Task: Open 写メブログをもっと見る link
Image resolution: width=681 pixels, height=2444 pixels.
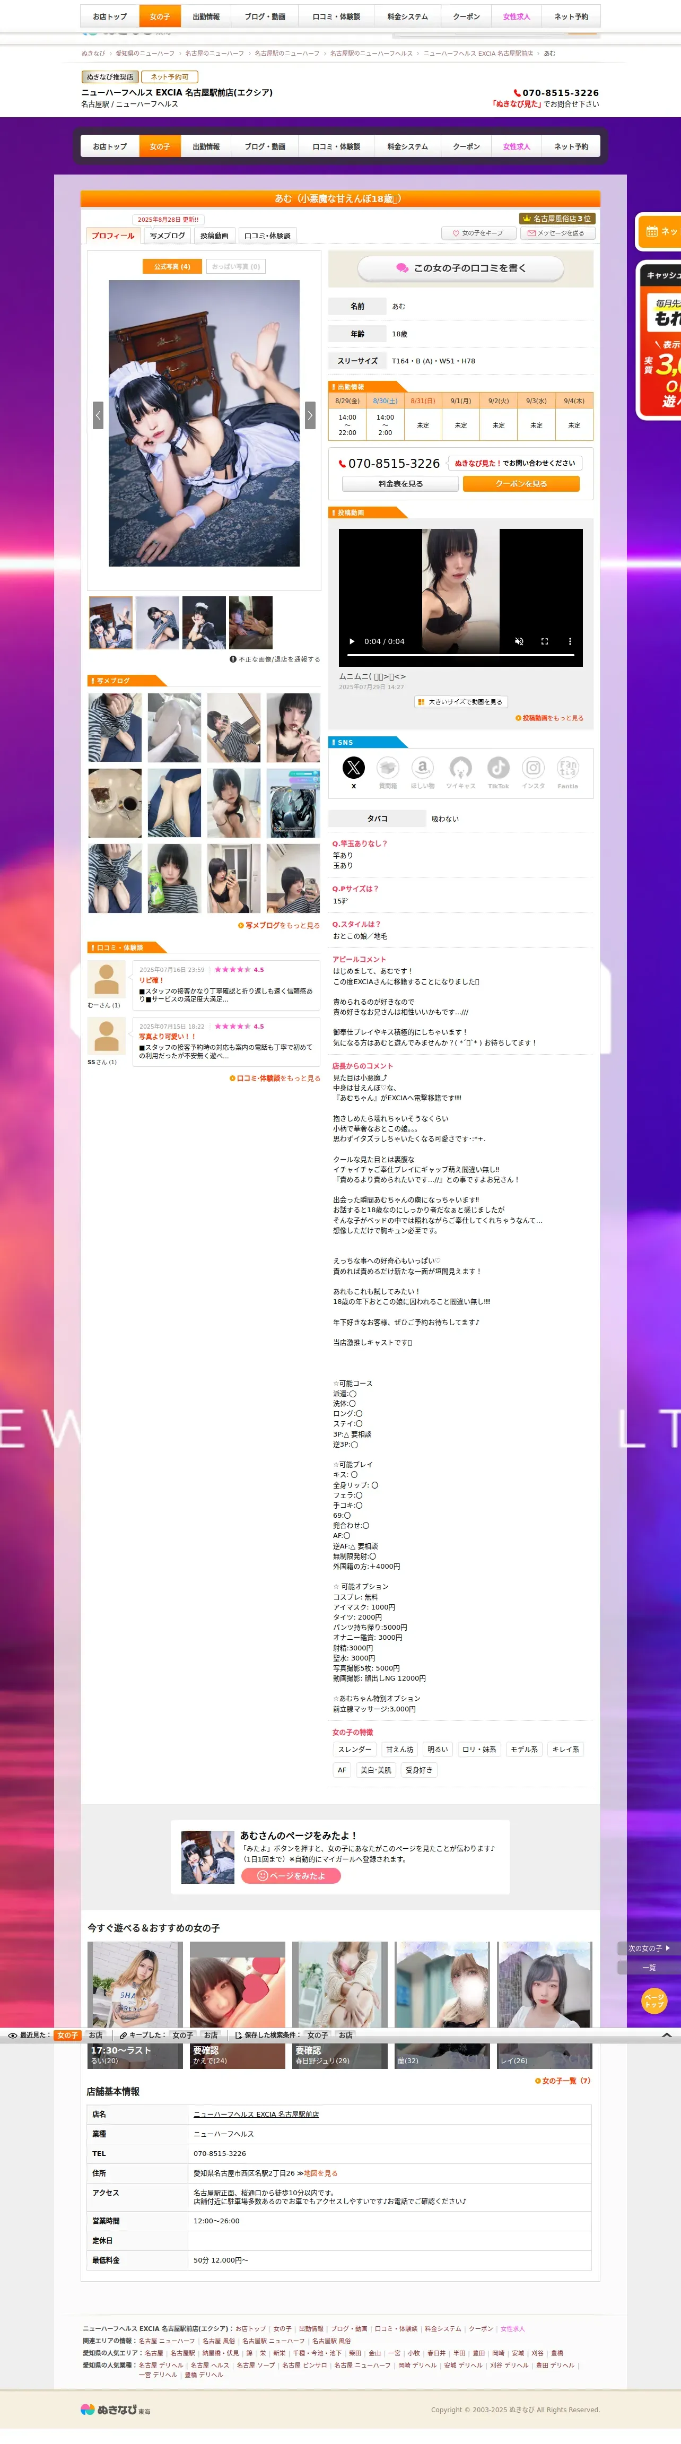Action: click(279, 925)
